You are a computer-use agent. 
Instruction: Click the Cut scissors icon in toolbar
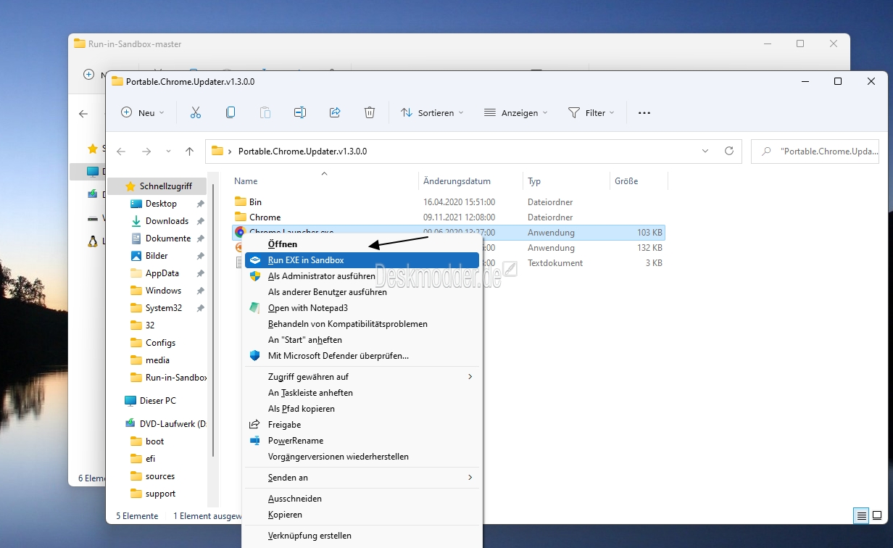click(195, 112)
